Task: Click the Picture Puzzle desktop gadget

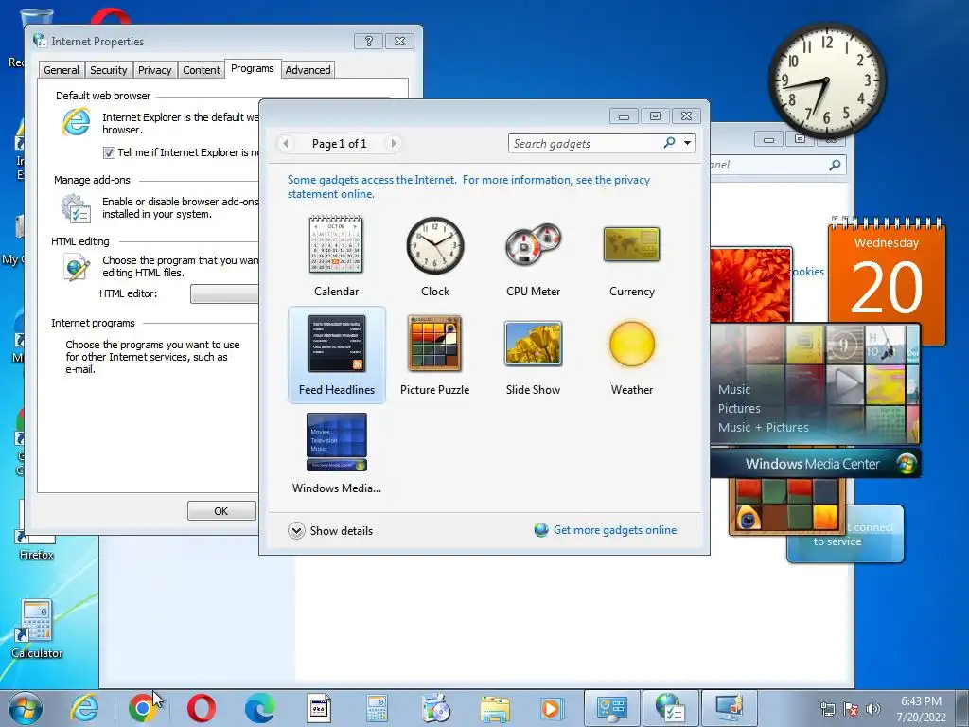Action: click(x=786, y=506)
